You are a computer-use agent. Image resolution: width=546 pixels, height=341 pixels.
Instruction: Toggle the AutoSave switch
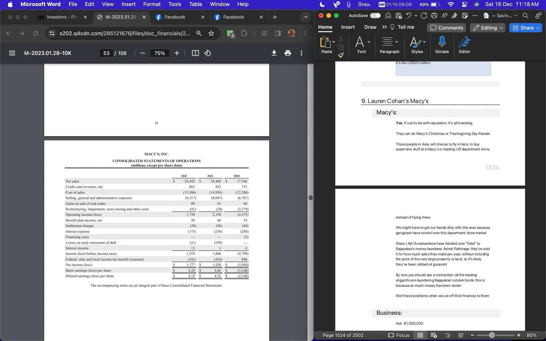(x=375, y=16)
